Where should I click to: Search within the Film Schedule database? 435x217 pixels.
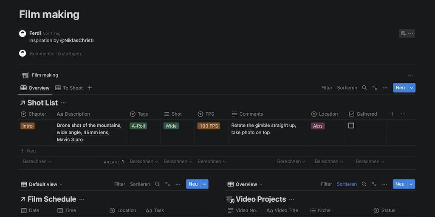(157, 184)
